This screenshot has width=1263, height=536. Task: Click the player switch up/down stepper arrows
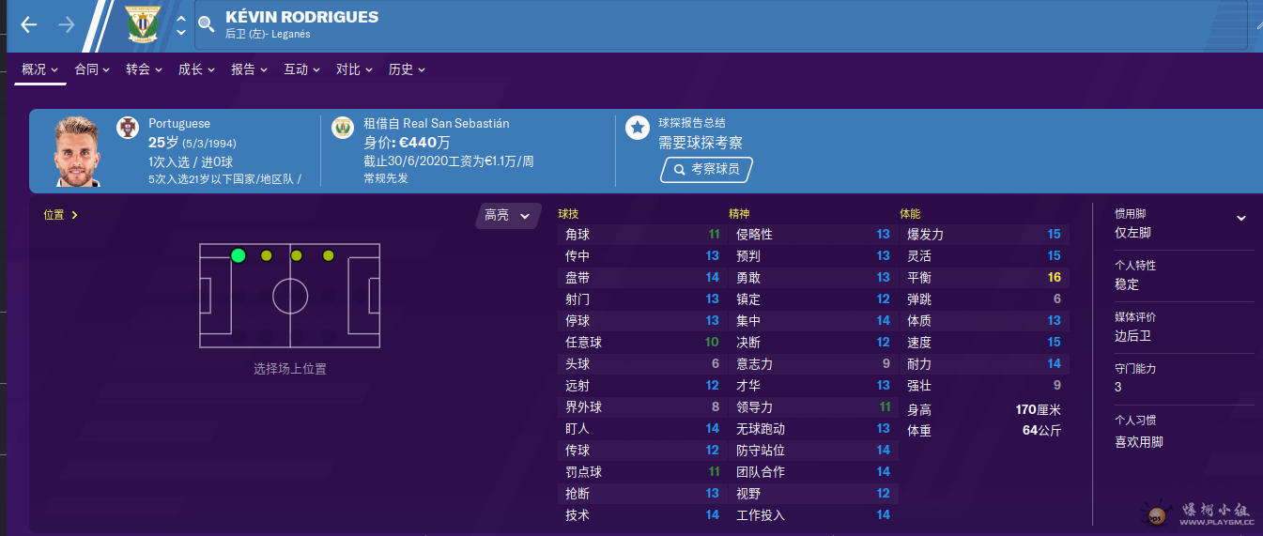[181, 25]
